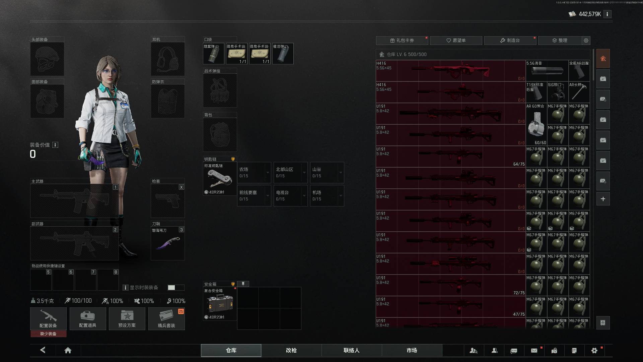
Task: Open the map location icon
Action: click(x=554, y=350)
